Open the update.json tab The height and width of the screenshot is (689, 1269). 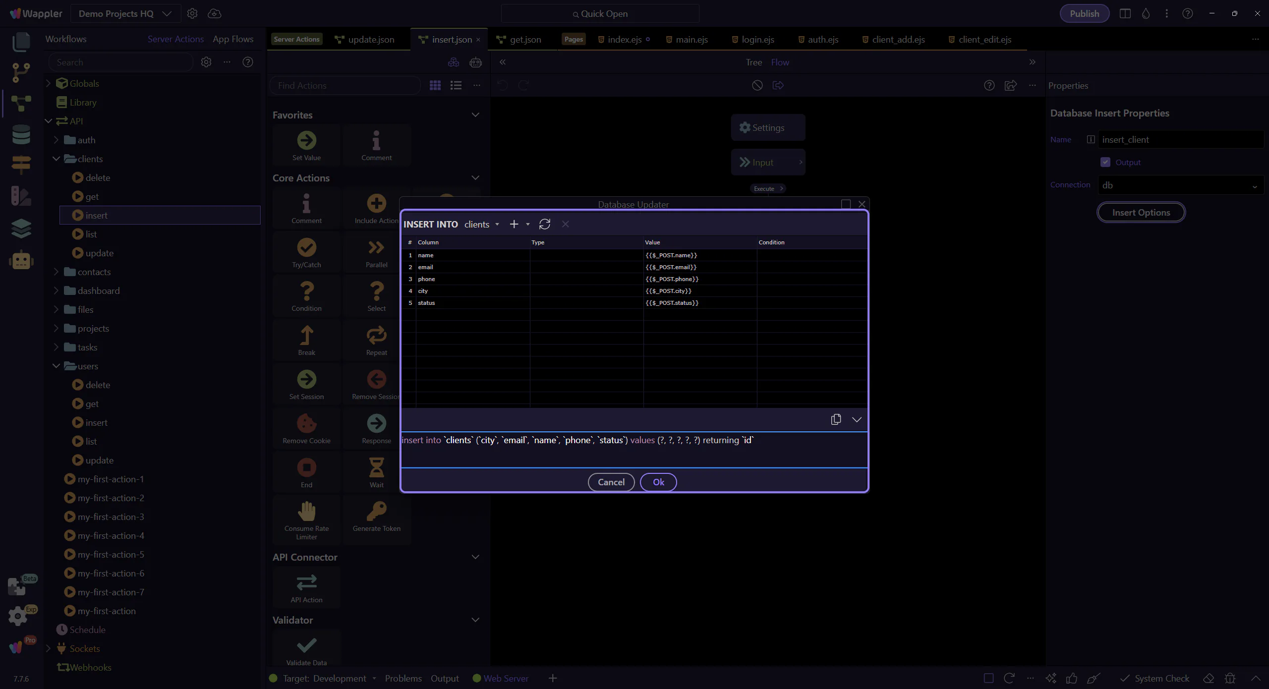tap(371, 40)
